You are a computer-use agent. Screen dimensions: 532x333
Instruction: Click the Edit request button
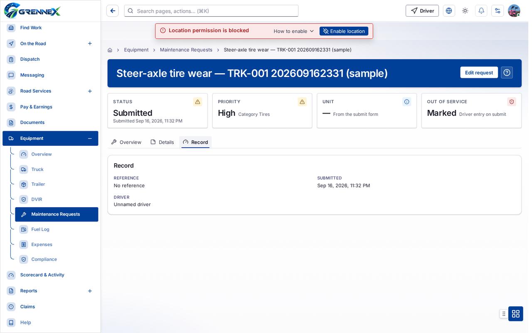(479, 72)
